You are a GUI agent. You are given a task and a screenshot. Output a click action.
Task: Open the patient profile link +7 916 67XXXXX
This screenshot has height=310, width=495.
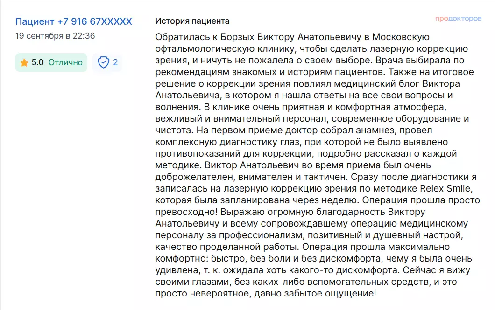(x=73, y=21)
